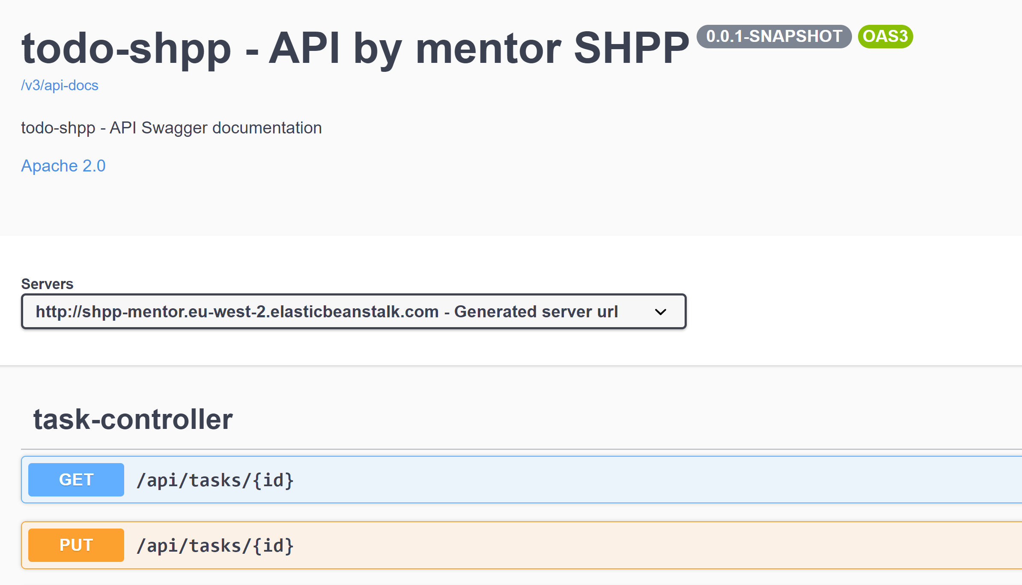Collapse the task-controller section
1022x585 pixels.
(x=133, y=419)
